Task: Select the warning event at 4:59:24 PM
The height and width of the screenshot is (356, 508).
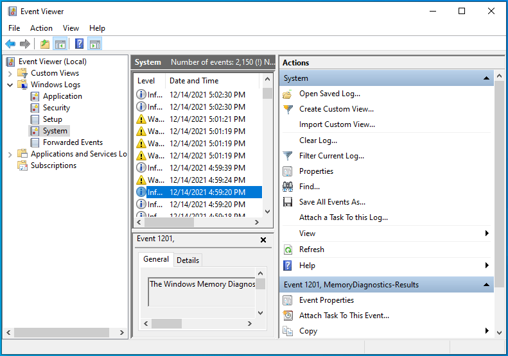Action: [198, 180]
